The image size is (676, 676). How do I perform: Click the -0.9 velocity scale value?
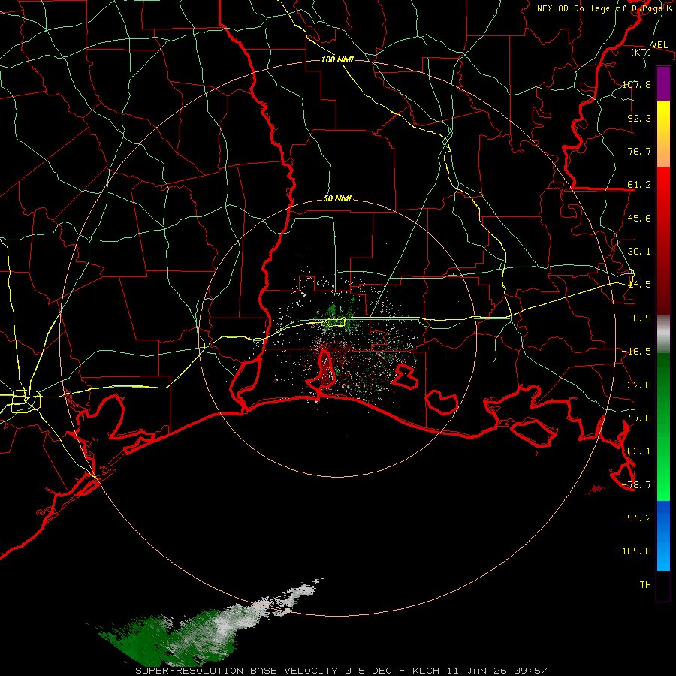point(639,318)
